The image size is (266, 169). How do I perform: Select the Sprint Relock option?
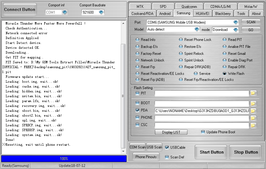coord(181,54)
